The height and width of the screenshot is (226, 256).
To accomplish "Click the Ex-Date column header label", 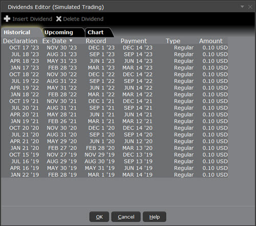I will pos(54,41).
